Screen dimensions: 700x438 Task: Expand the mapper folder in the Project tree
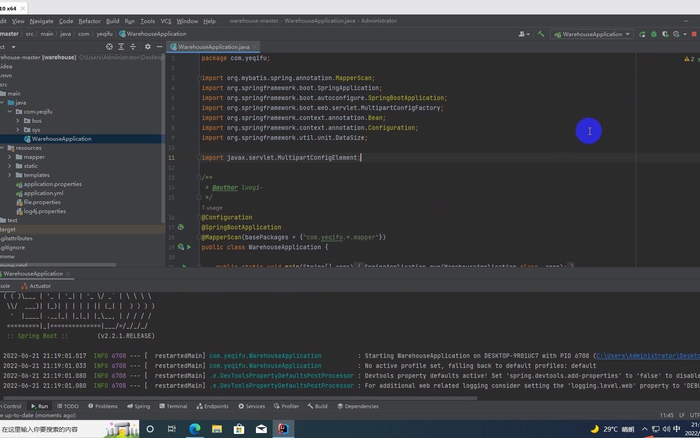click(9, 157)
